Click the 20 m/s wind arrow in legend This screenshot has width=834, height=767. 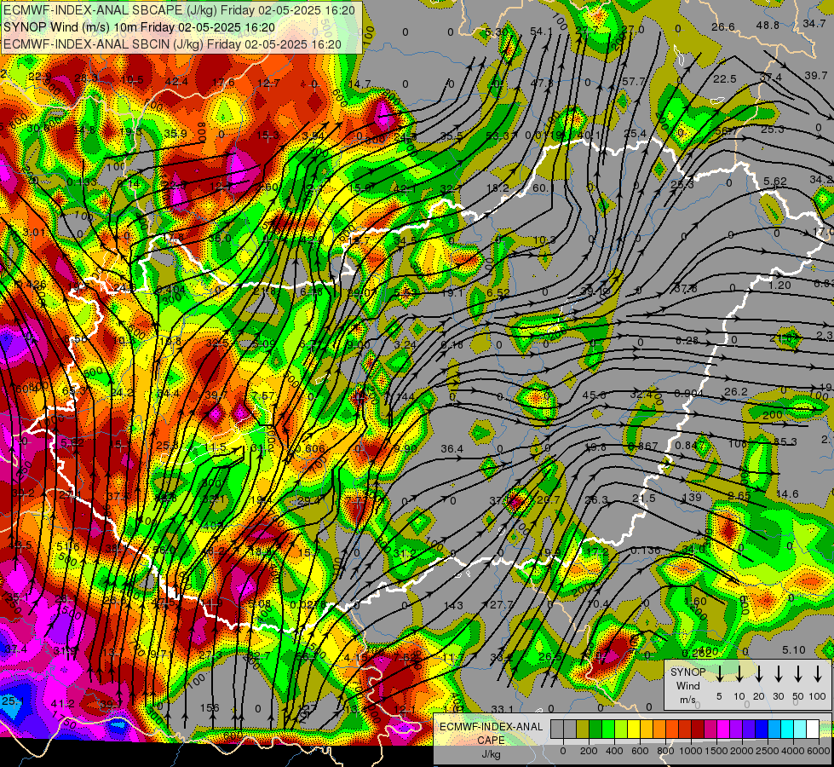click(x=758, y=674)
